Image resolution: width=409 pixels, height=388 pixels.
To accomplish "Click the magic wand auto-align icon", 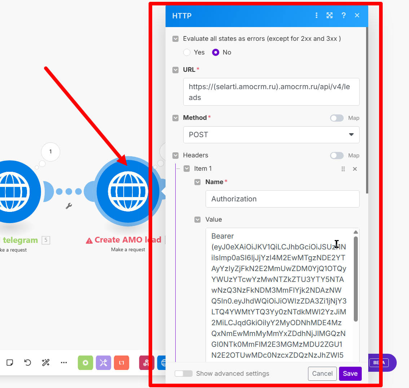I will (46, 363).
